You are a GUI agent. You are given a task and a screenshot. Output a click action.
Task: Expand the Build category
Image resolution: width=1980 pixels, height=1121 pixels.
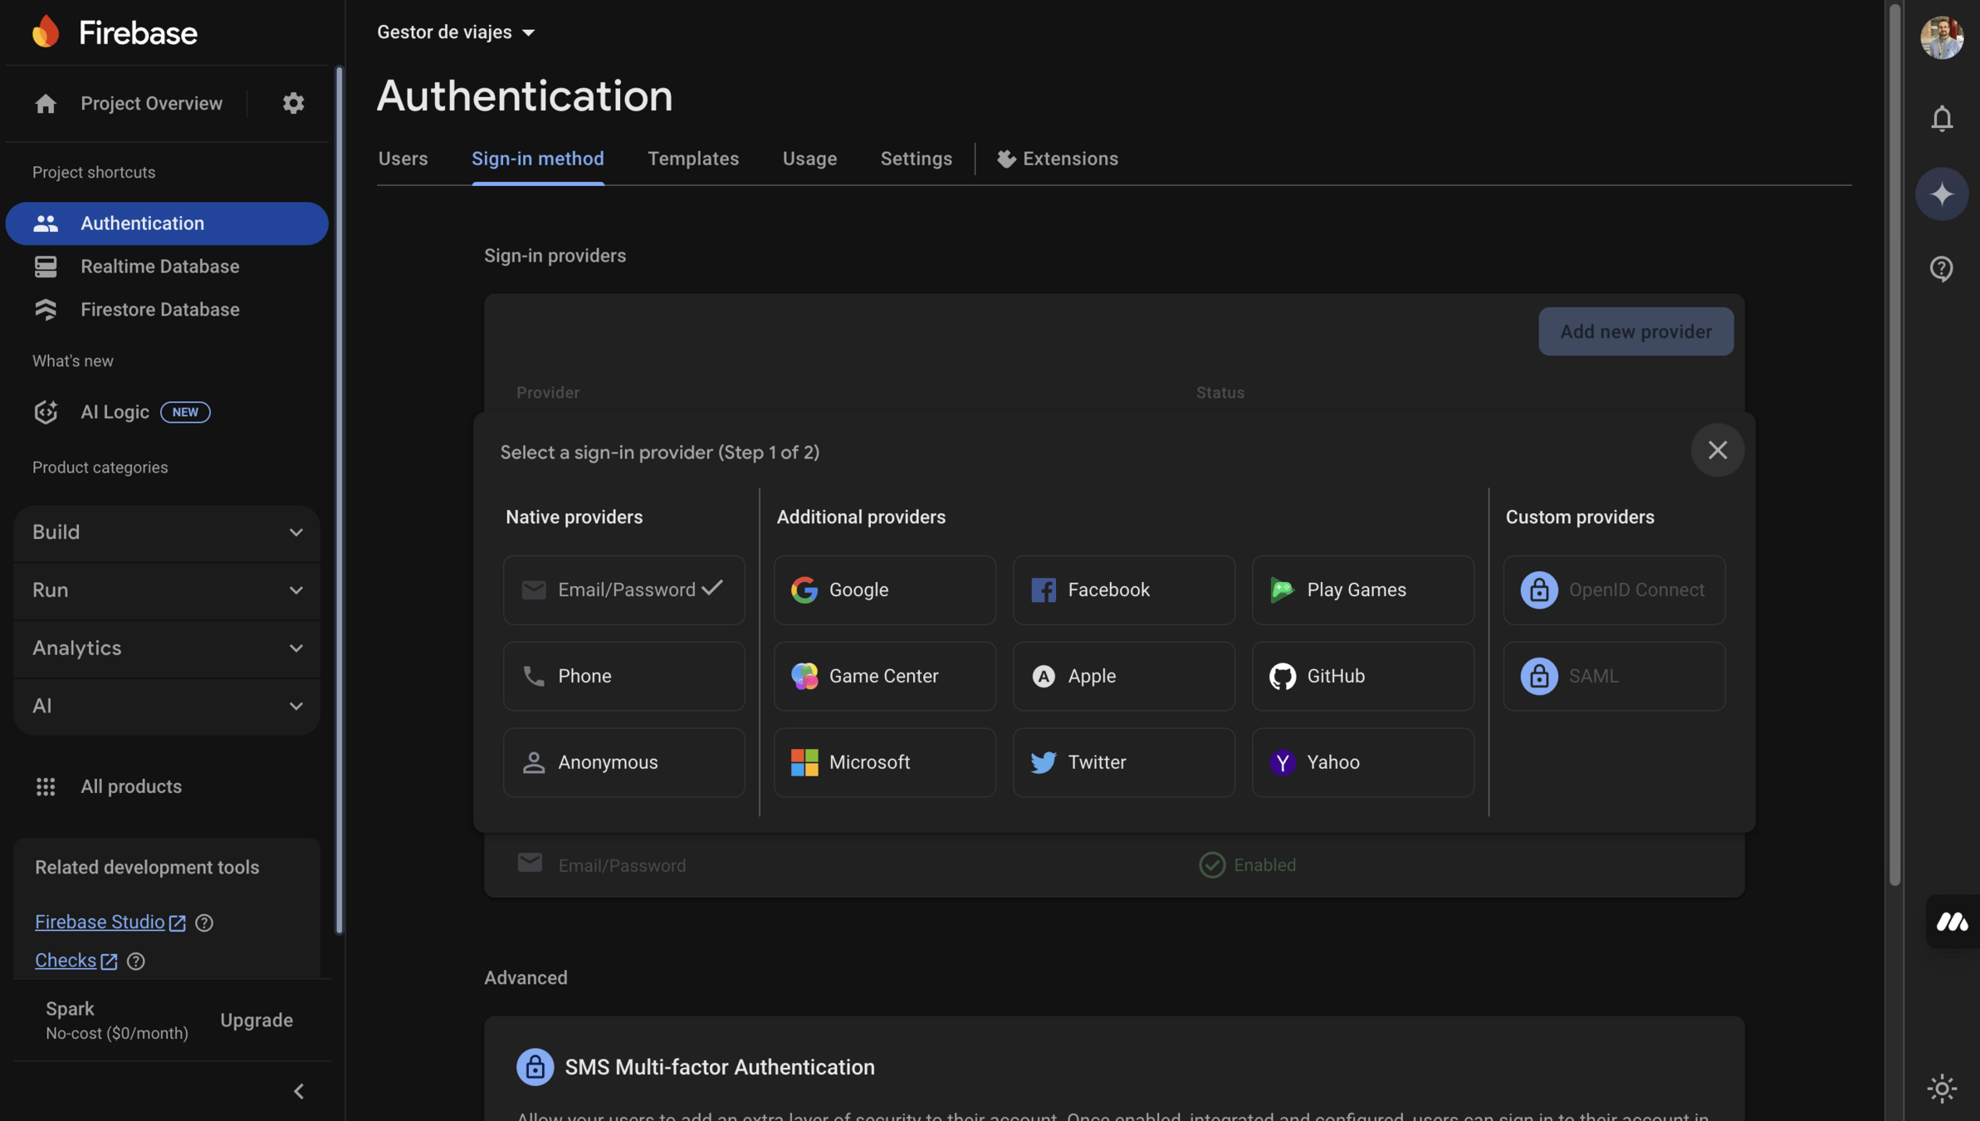[x=167, y=532]
